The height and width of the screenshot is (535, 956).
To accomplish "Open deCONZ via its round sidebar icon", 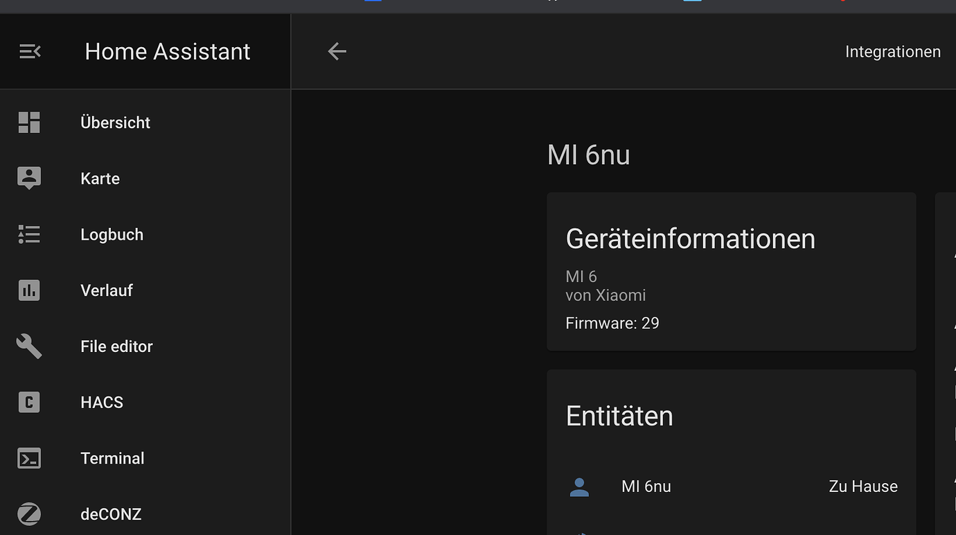I will point(28,514).
